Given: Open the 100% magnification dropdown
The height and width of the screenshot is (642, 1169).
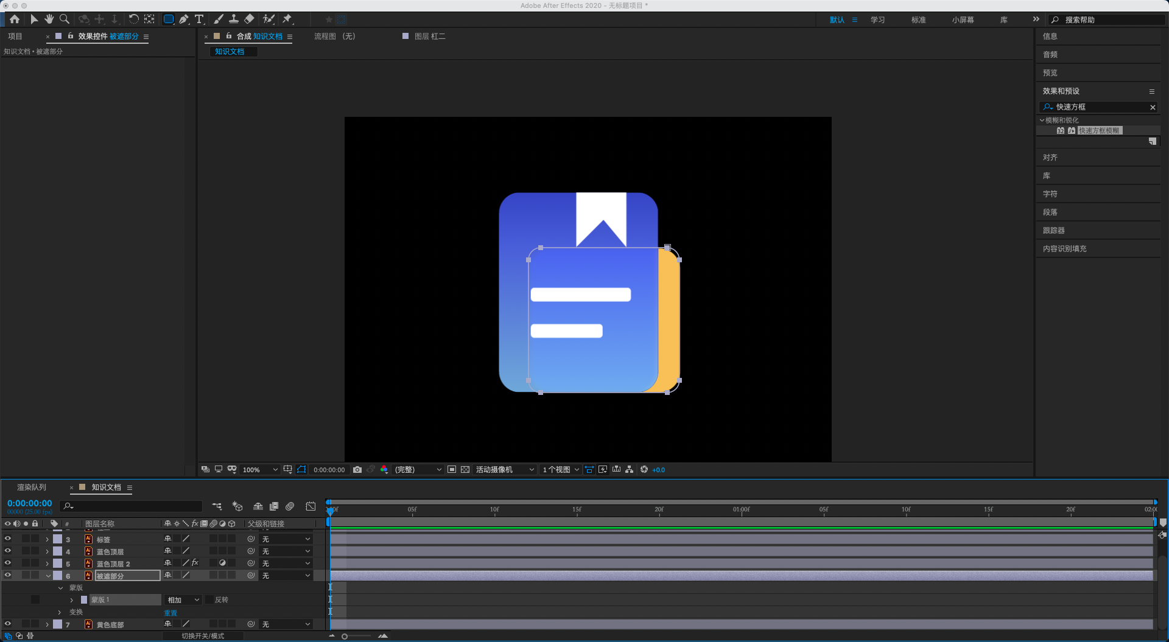Looking at the screenshot, I should click(260, 470).
